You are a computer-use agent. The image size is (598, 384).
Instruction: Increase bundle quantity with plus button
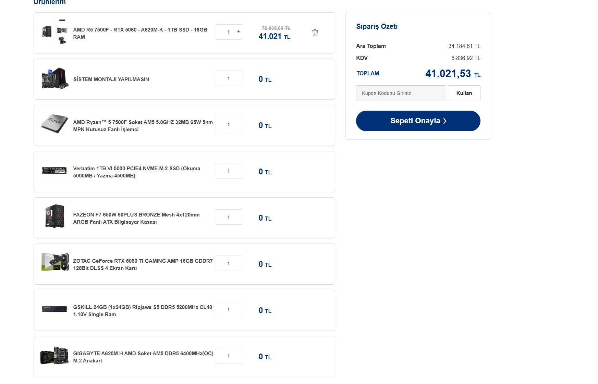[x=239, y=32]
